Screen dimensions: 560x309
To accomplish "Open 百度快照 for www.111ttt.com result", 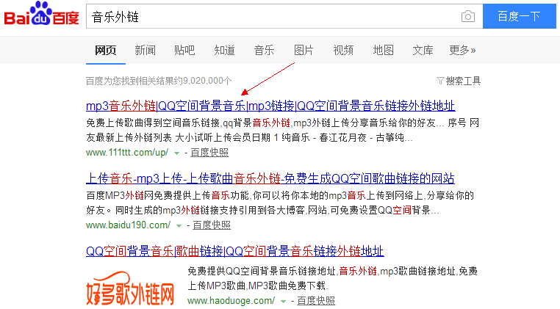I will [209, 153].
